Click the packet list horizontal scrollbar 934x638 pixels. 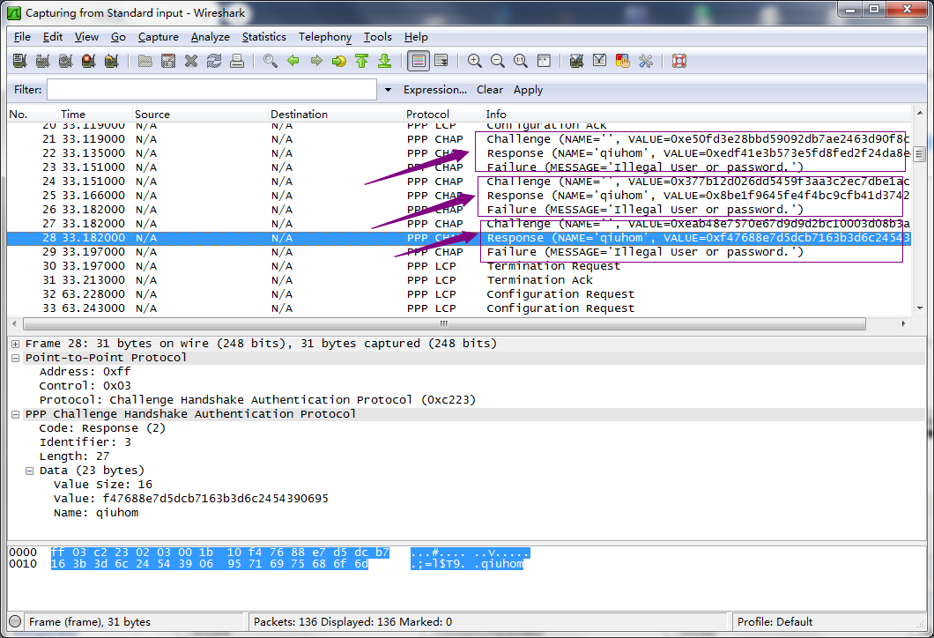click(444, 323)
